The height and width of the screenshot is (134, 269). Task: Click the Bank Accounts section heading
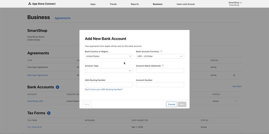pos(41,87)
